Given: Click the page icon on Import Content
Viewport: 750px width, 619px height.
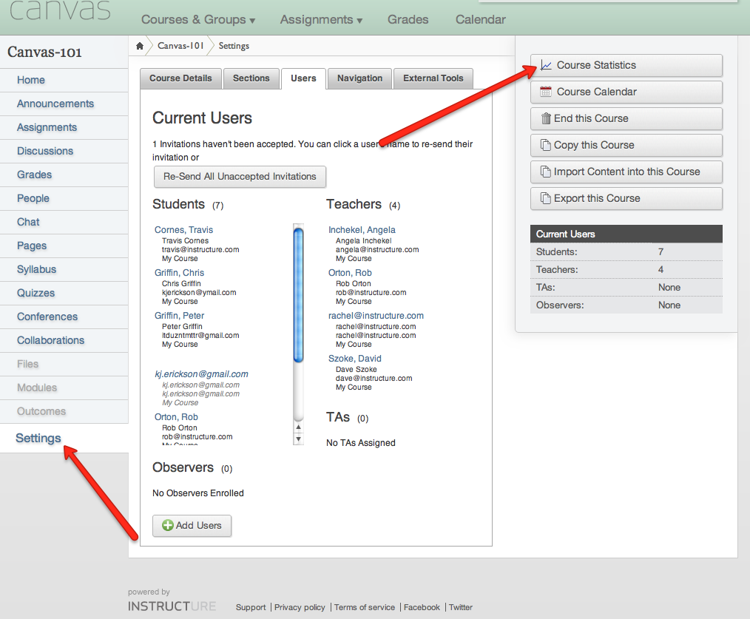Looking at the screenshot, I should point(545,172).
